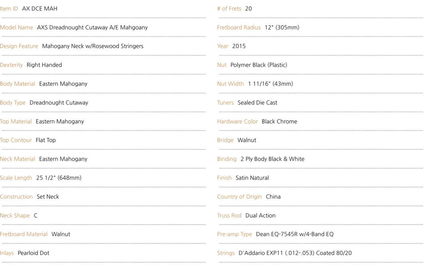Click the Body Type label
Screen dimensions: 431x269
(13, 103)
